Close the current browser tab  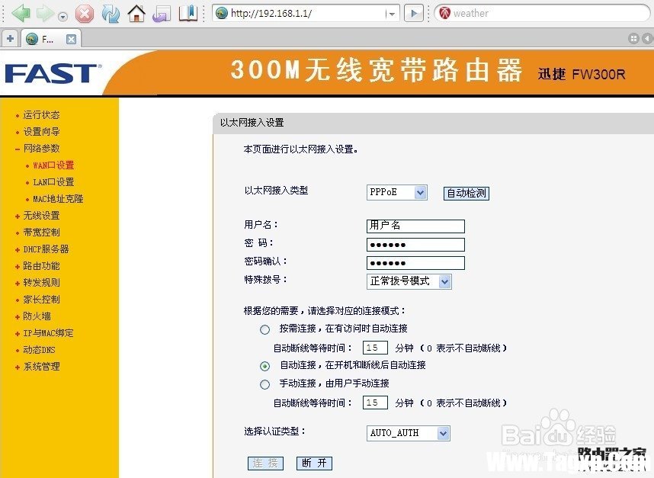click(72, 39)
